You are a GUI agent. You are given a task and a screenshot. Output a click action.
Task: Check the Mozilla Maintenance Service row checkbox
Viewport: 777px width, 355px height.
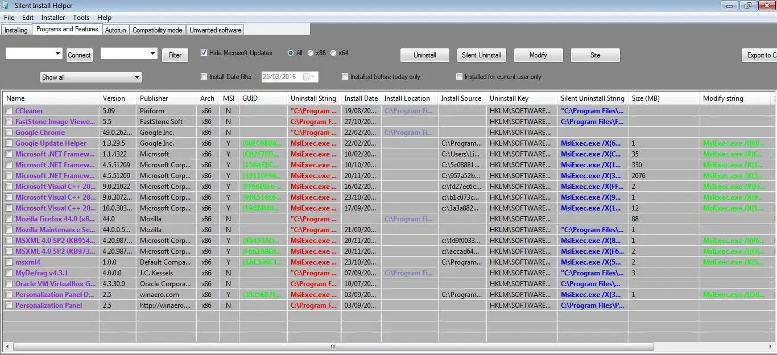(x=9, y=230)
